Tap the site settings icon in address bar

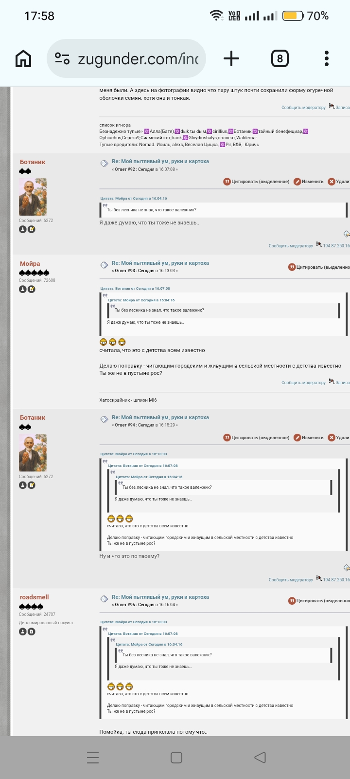pyautogui.click(x=62, y=59)
